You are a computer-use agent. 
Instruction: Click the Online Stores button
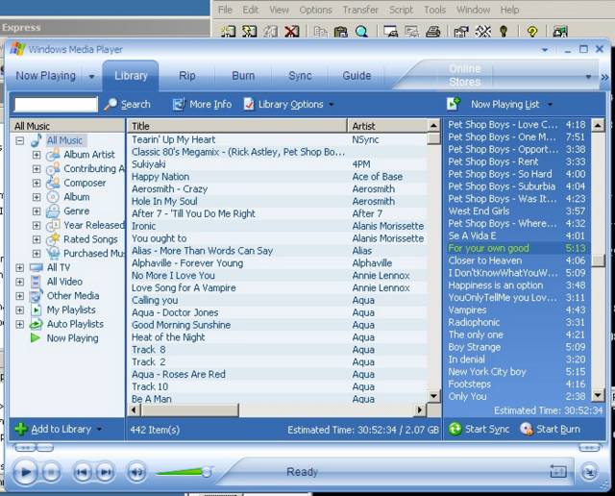click(x=465, y=75)
